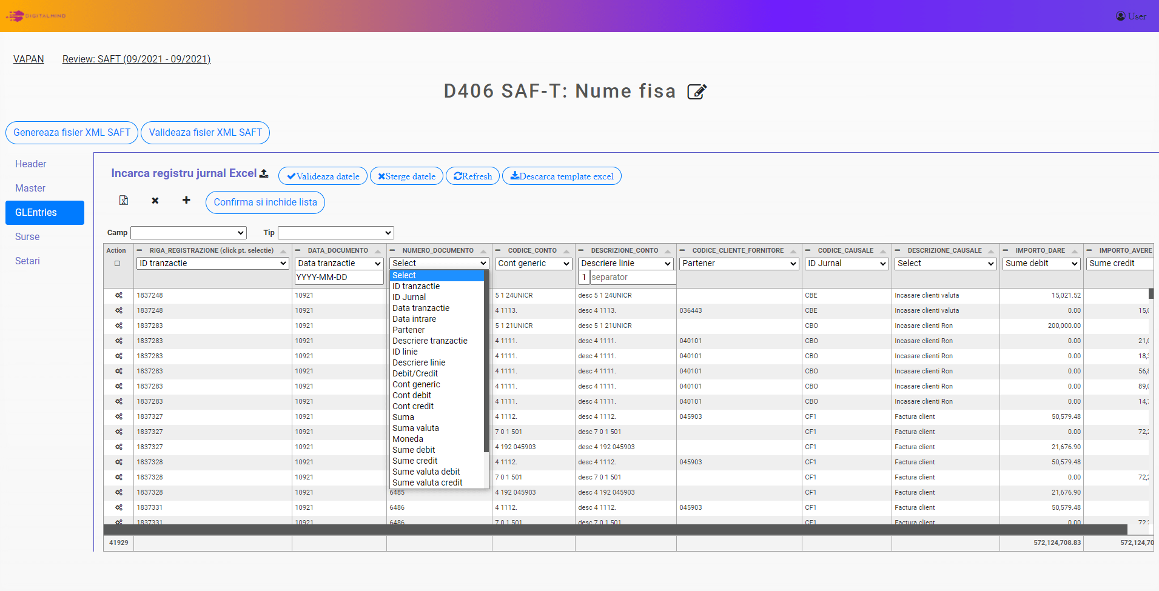Click the plus add row icon
Screen dimensions: 1159x591
coord(186,200)
